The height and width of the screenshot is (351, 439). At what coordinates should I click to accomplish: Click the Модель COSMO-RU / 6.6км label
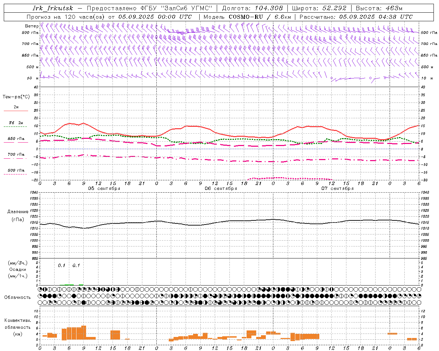click(x=247, y=17)
